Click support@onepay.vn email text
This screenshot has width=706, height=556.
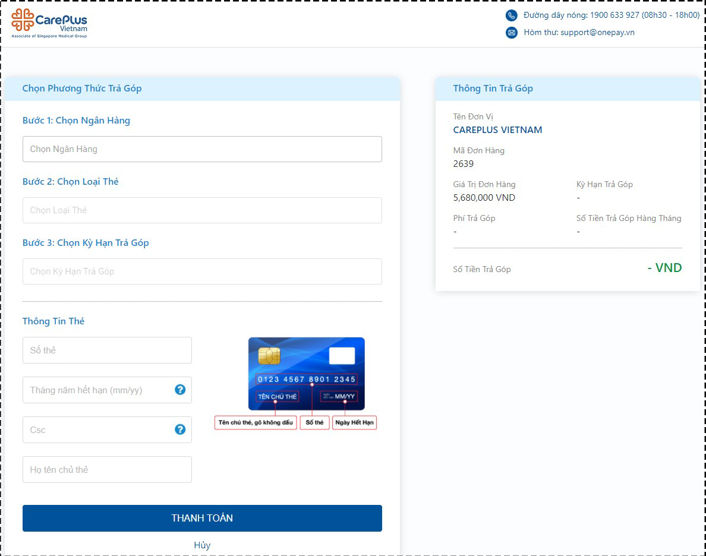(597, 33)
